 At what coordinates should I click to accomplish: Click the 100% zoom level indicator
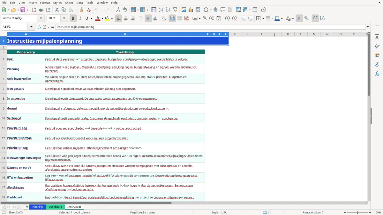point(378,212)
